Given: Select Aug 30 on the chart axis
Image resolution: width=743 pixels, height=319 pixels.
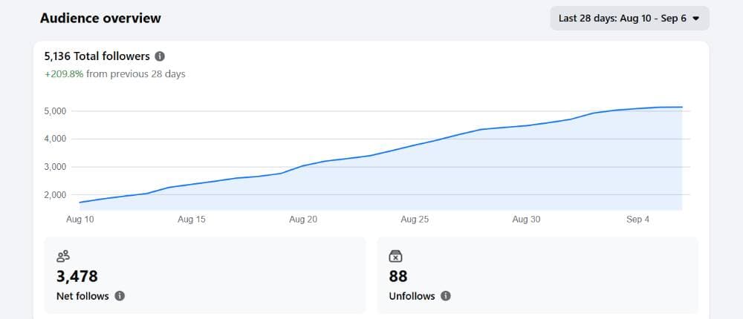Looking at the screenshot, I should pos(526,220).
